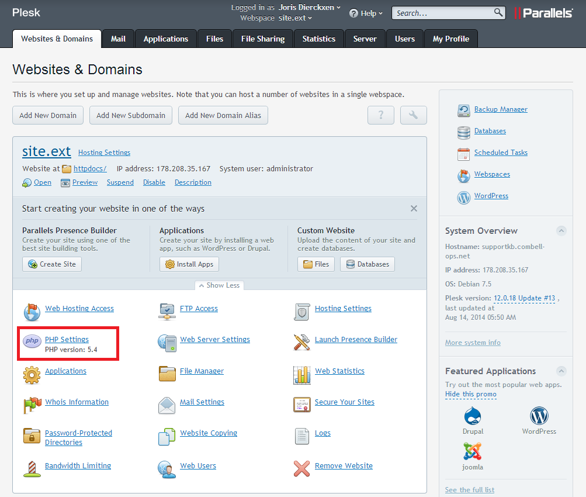The image size is (586, 497).
Task: Open the File Manager folder icon
Action: 167,374
